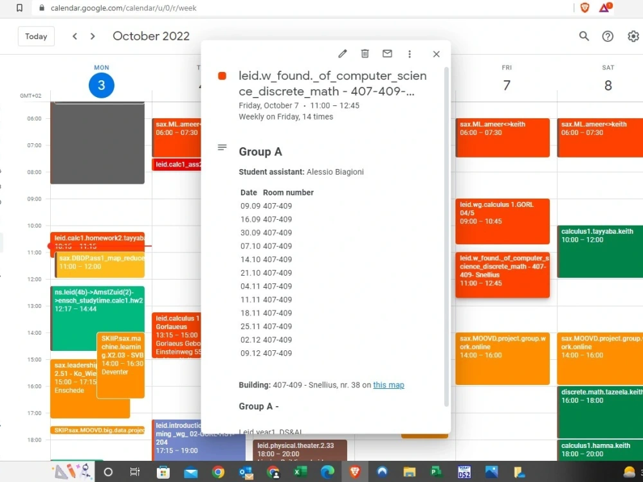
Task: Open SKIP.sax.MOOVD.big.data.project event
Action: click(x=98, y=430)
